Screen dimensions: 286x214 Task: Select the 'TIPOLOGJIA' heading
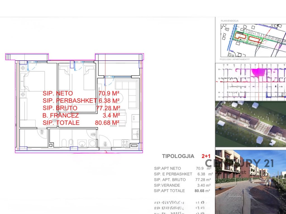pos(178,156)
